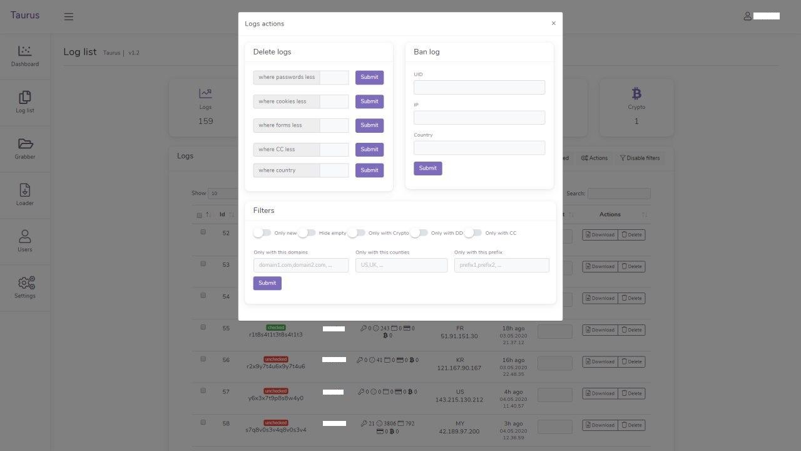Click the IP address 51.91.151.30
Image resolution: width=801 pixels, height=451 pixels.
pos(459,336)
